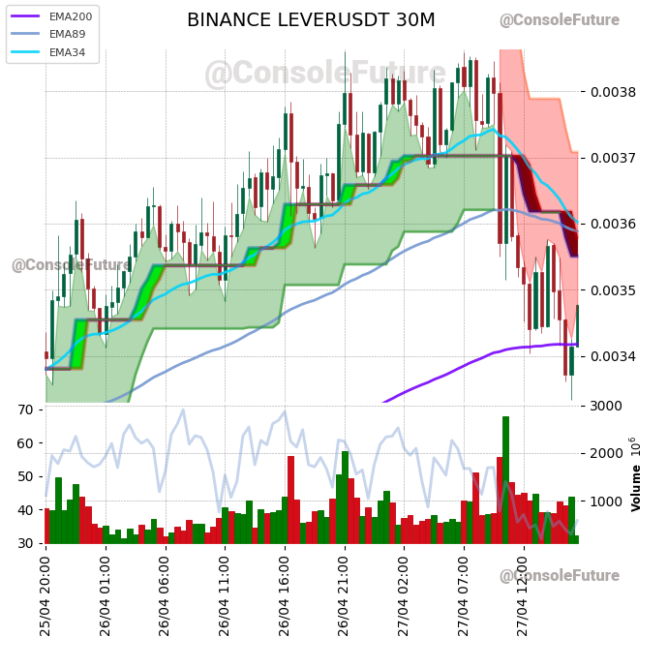The image size is (668, 668).
Task: Click the blue-gray EMA89 legend line sample
Action: click(25, 34)
